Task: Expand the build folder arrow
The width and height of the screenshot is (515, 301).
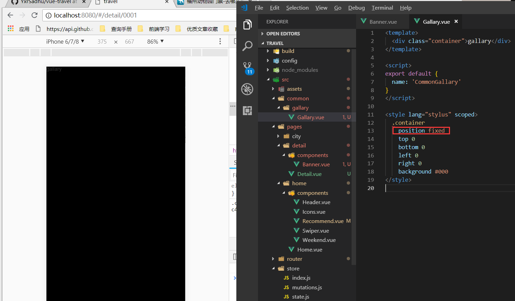Action: (268, 51)
